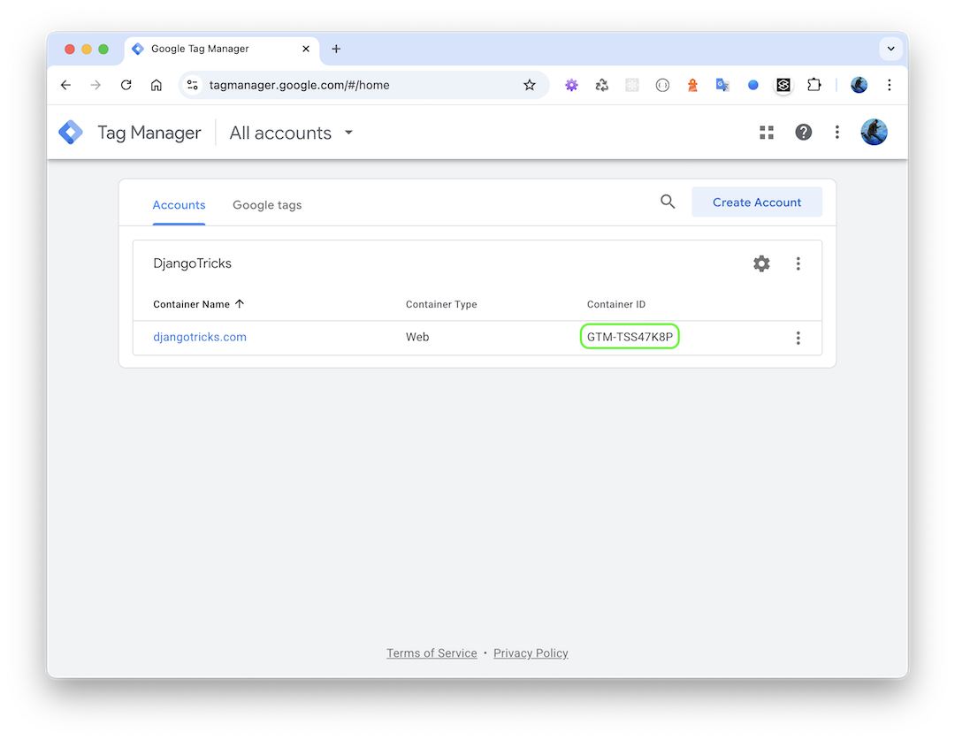Open DjangoTricks account settings gear

tap(761, 263)
